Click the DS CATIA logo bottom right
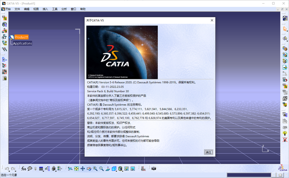Image resolution: width=289 pixels, height=178 pixels. 283,168
